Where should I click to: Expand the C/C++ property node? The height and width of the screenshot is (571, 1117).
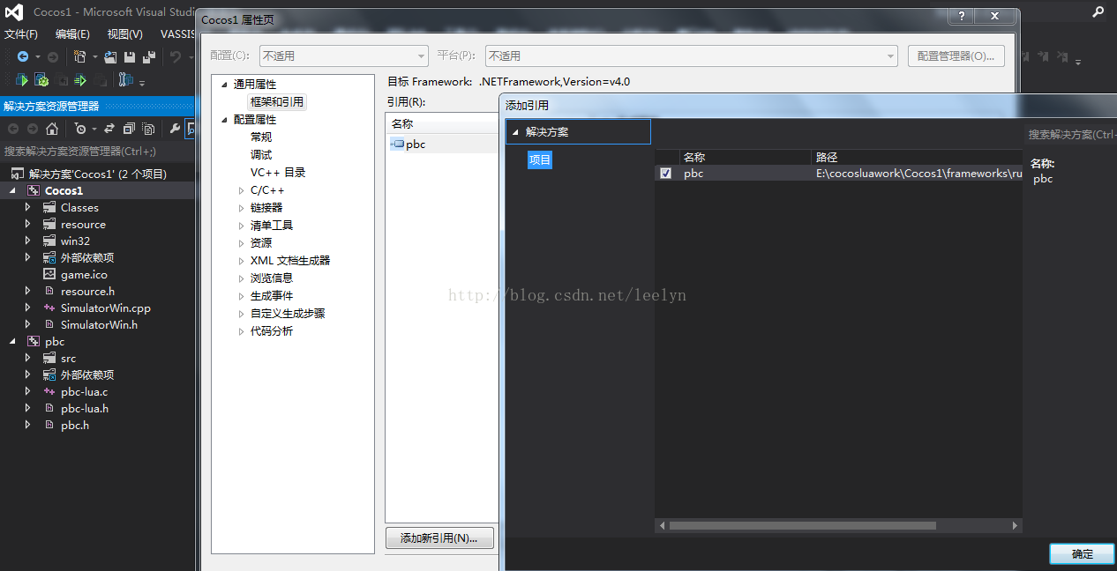pos(241,190)
